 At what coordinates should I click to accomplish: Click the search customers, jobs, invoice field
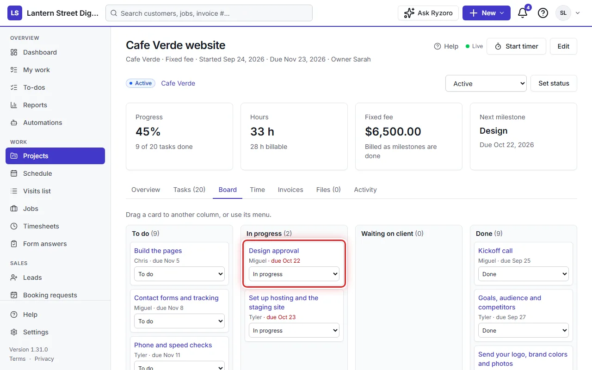pyautogui.click(x=209, y=13)
